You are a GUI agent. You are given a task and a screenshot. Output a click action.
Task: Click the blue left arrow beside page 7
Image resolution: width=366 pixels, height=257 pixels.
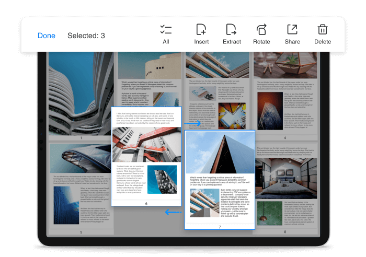point(173,213)
